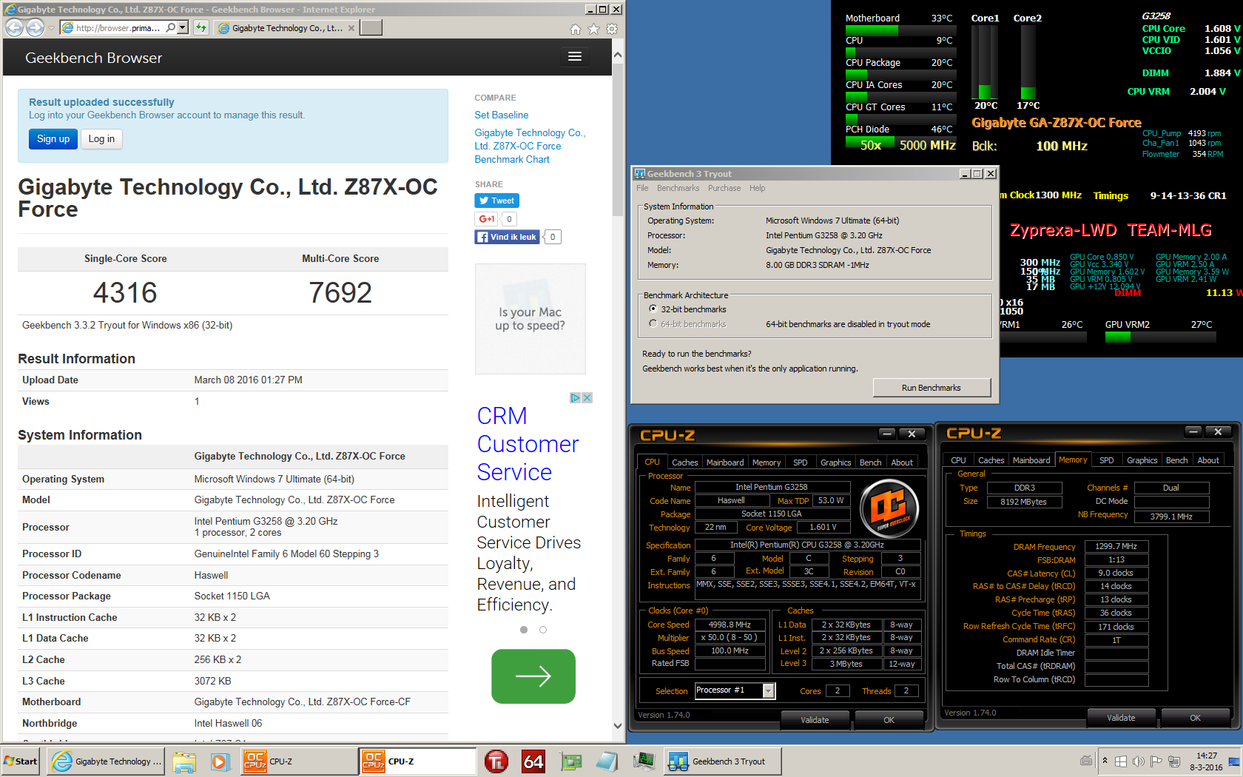Go forward in Internet Explorer

[35, 27]
